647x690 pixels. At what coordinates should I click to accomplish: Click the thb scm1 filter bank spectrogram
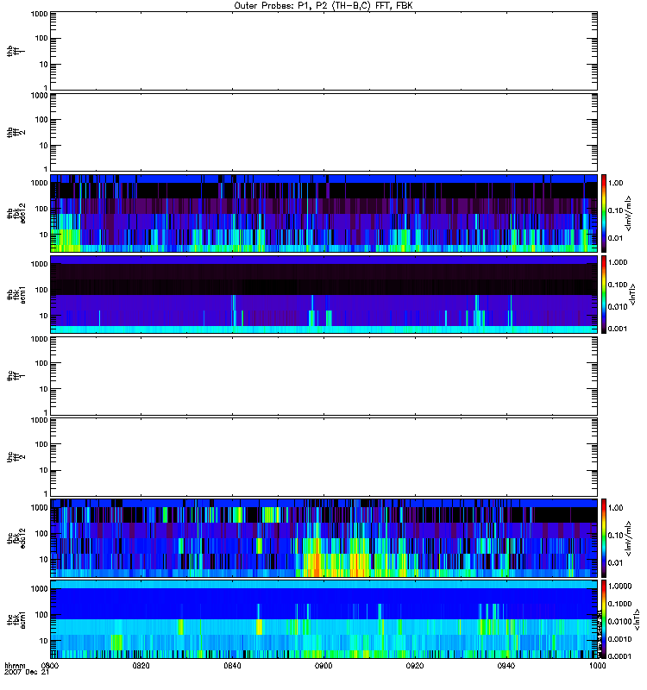tap(323, 294)
